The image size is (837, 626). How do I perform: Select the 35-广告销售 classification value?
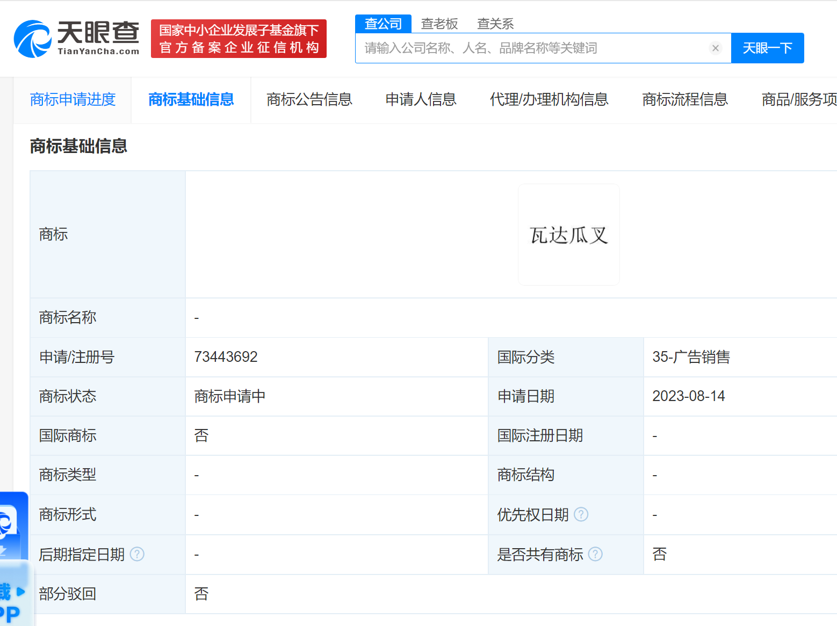click(x=691, y=357)
